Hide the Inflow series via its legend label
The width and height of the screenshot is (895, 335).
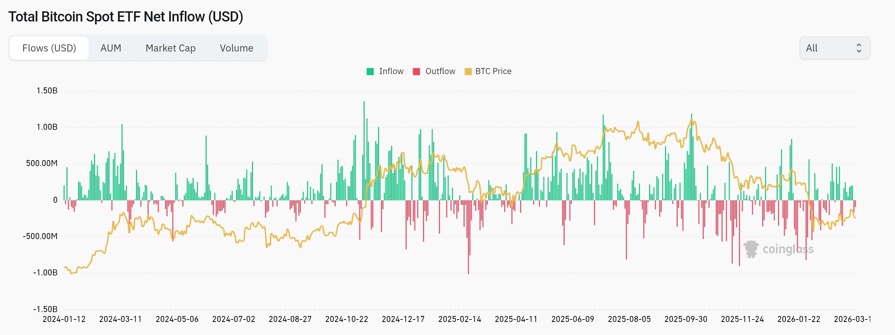pyautogui.click(x=391, y=71)
